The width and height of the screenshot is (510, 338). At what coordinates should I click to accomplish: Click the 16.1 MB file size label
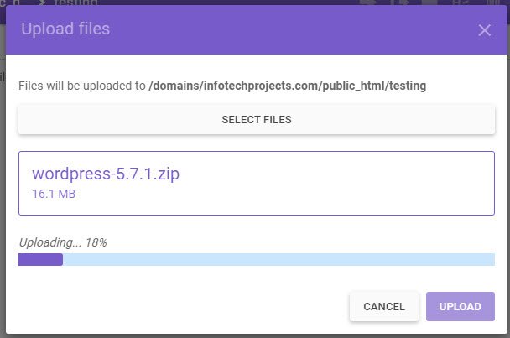click(54, 194)
